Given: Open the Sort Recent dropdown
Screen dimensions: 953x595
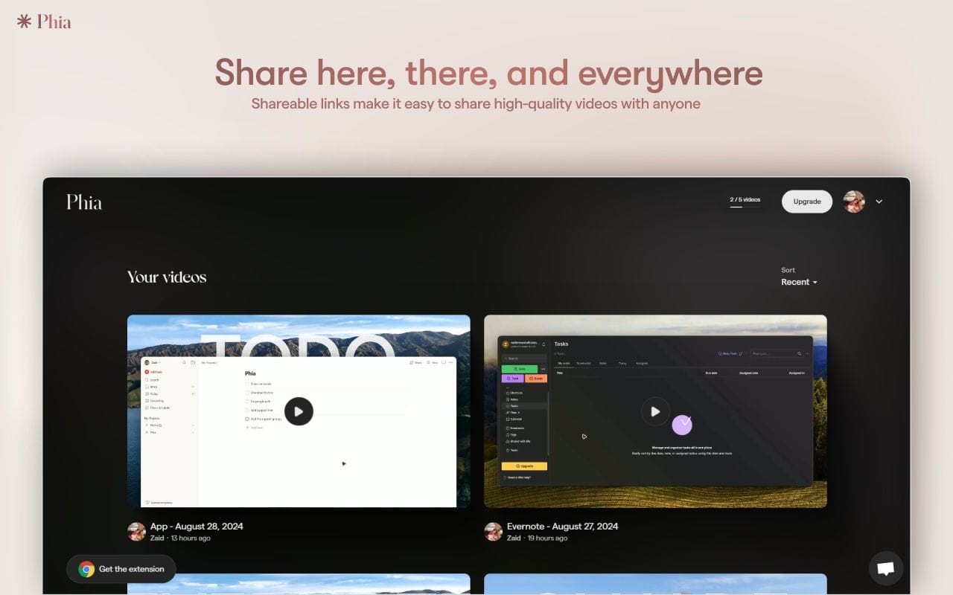Looking at the screenshot, I should pyautogui.click(x=799, y=282).
